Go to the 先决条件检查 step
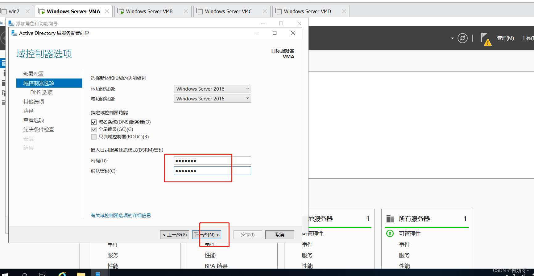The height and width of the screenshot is (276, 534). 39,129
